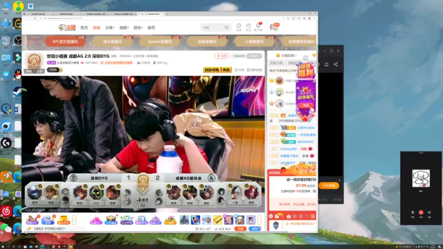Open the 10友邻 friends count
This screenshot has height=249, width=443.
pyautogui.click(x=143, y=63)
